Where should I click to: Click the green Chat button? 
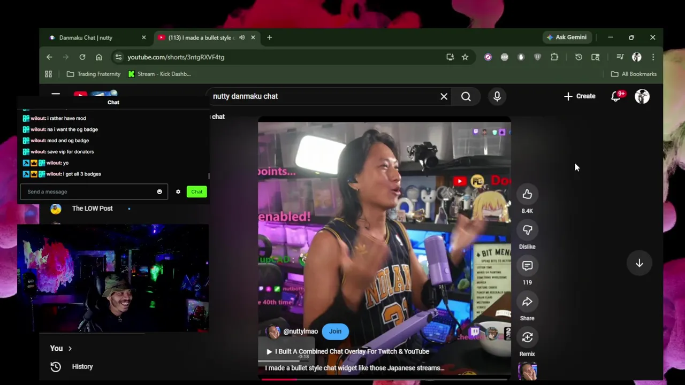[197, 191]
